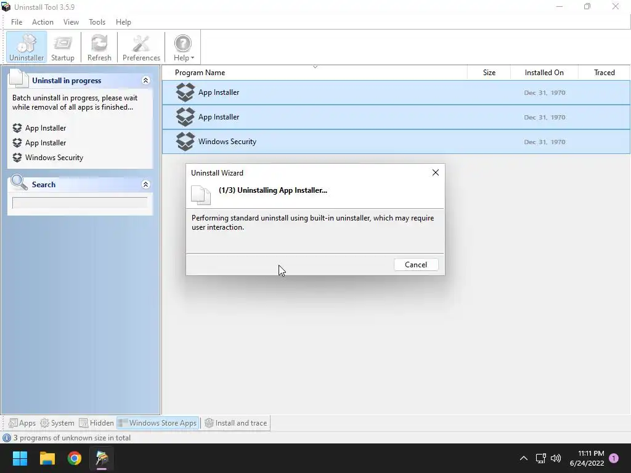Viewport: 631px width, 473px height.
Task: Collapse the Uninstall in progress panel
Action: pos(145,81)
